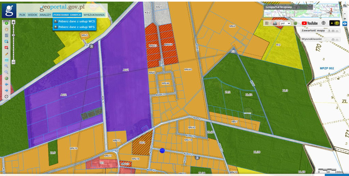Open the PLIK menu

coord(22,15)
